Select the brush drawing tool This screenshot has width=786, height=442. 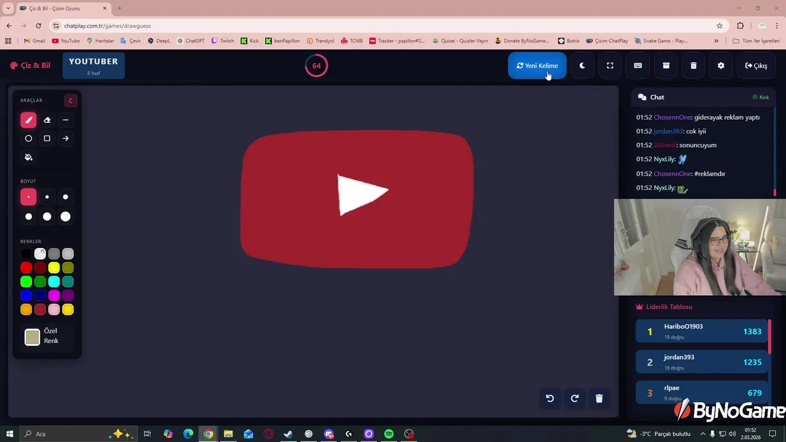(x=28, y=120)
